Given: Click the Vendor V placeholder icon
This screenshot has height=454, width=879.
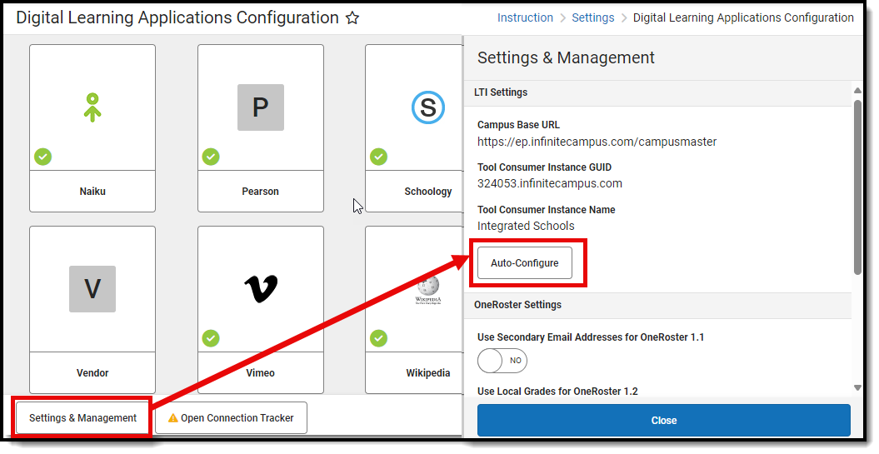Looking at the screenshot, I should coord(92,289).
